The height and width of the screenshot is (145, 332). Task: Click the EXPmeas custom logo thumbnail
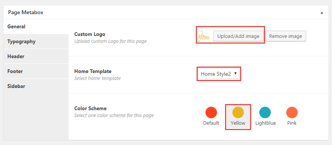(x=204, y=37)
